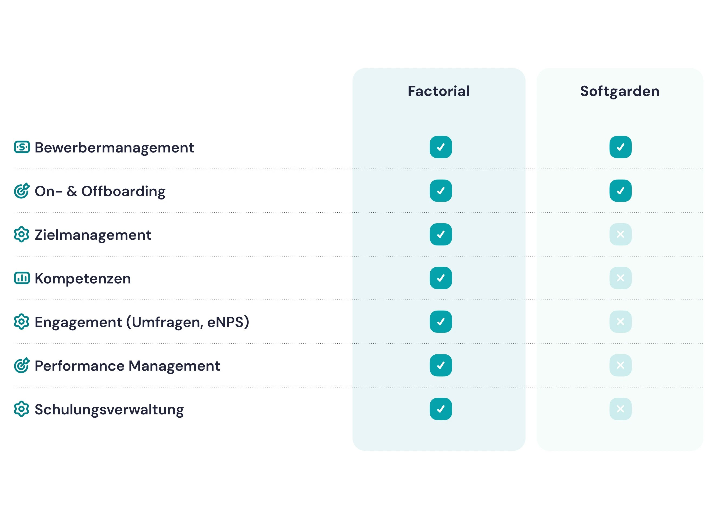This screenshot has height=519, width=718.
Task: Click the bar chart icon beside Kompetenzen
Action: (22, 278)
